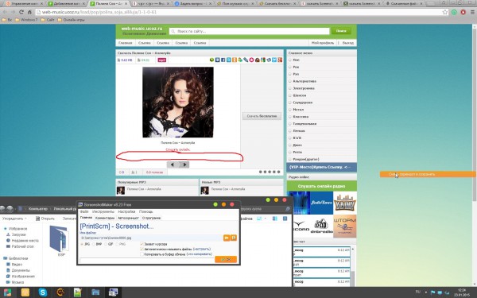The image size is (477, 298).
Task: Click the previous arrow under the player
Action: (173, 164)
